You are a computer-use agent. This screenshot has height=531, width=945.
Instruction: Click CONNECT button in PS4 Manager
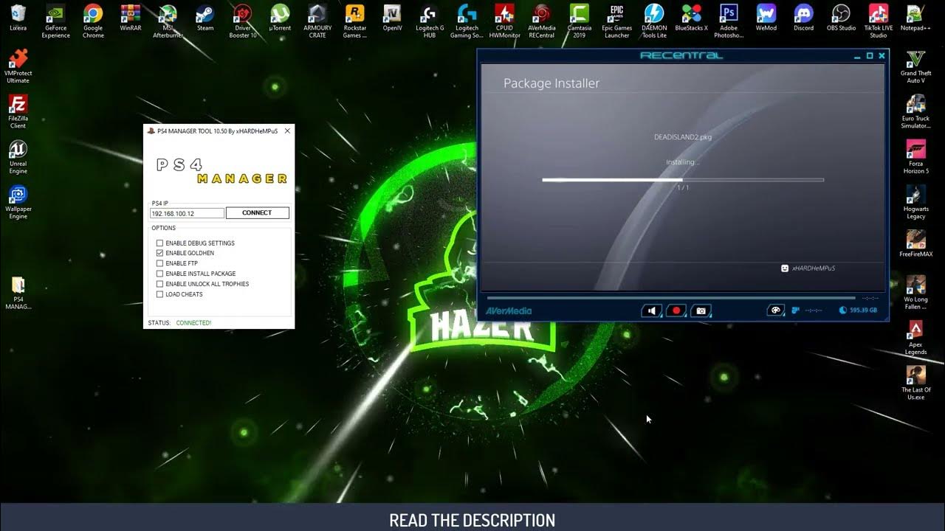coord(257,213)
